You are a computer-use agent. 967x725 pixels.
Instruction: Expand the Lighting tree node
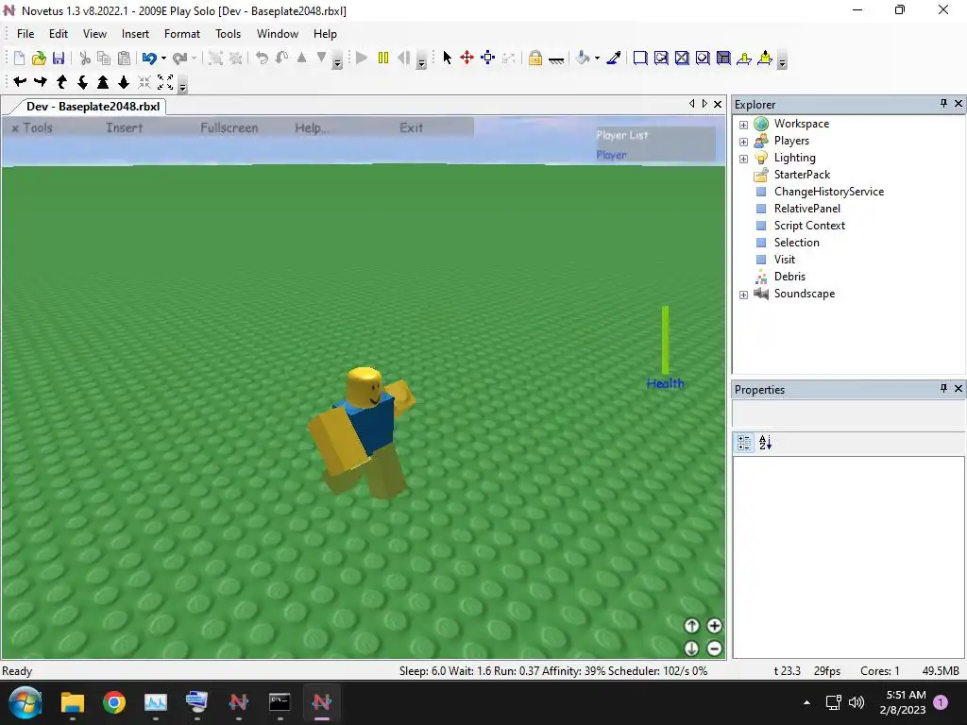pyautogui.click(x=744, y=159)
